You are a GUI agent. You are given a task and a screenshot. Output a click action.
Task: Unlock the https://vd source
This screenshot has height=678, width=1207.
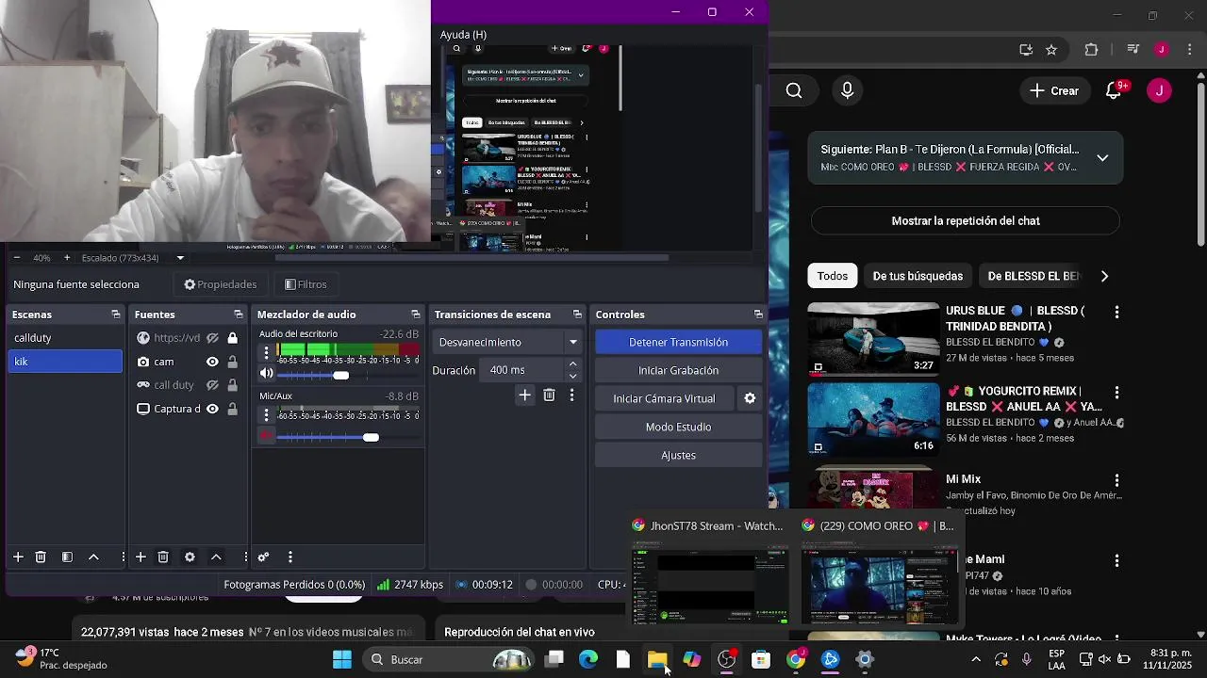point(233,338)
